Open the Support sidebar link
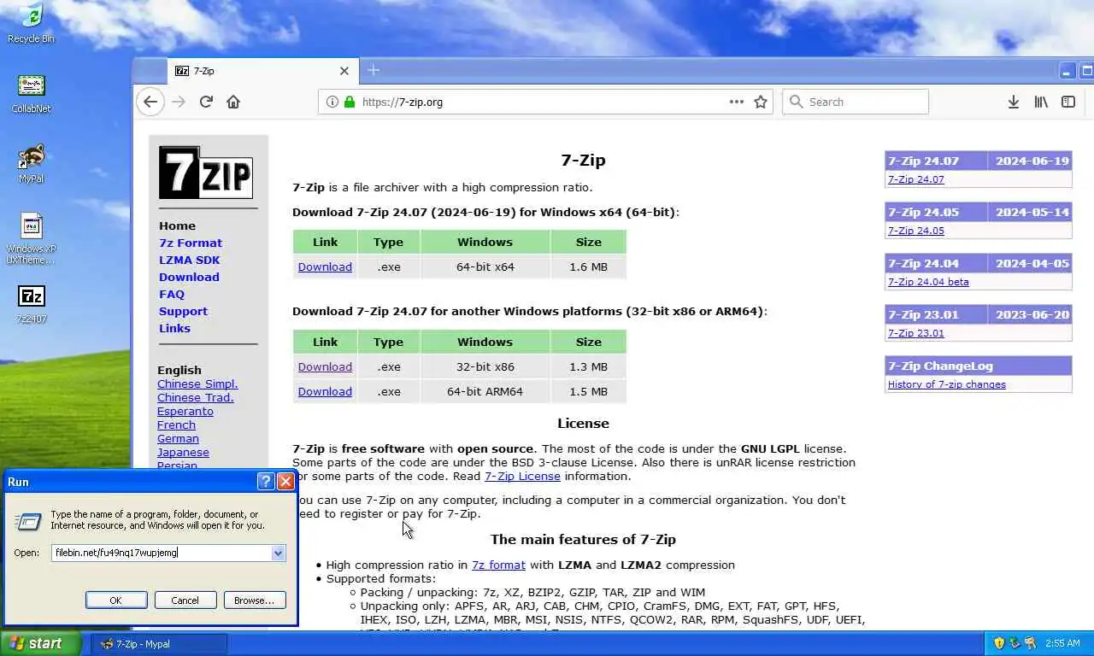The height and width of the screenshot is (656, 1094). click(183, 312)
